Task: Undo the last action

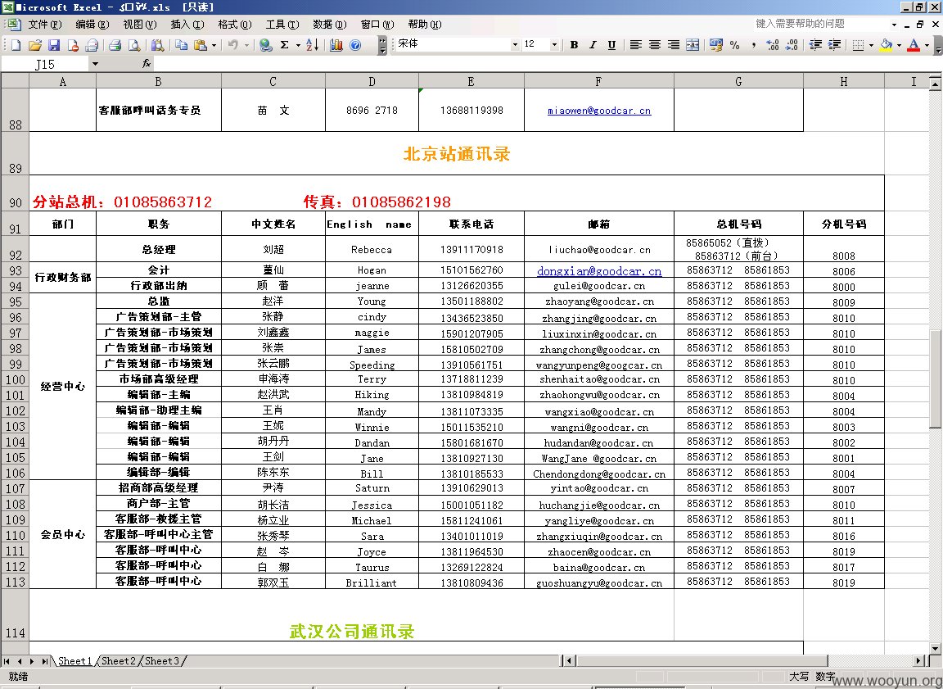Action: point(233,45)
